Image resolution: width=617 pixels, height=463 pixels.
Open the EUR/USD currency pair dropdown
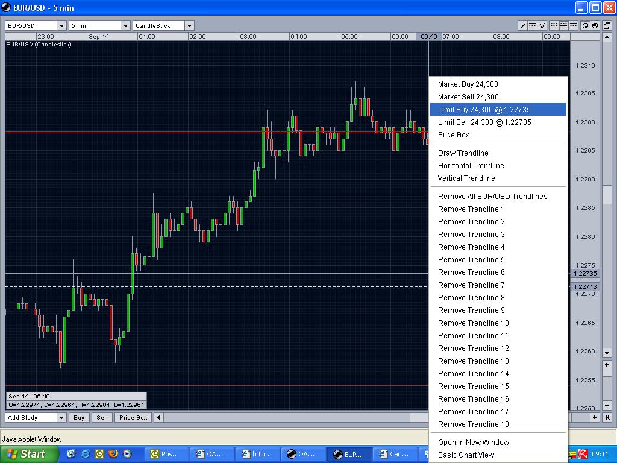pyautogui.click(x=61, y=25)
